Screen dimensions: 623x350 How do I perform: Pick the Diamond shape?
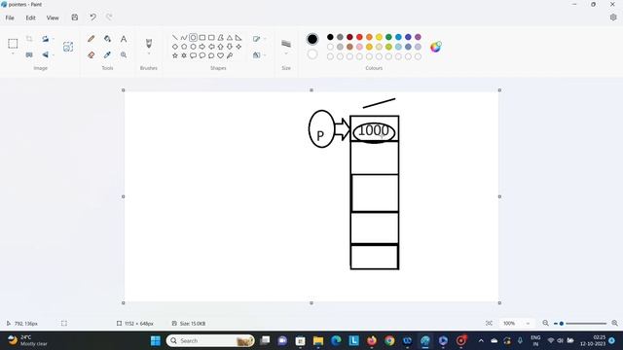point(175,47)
